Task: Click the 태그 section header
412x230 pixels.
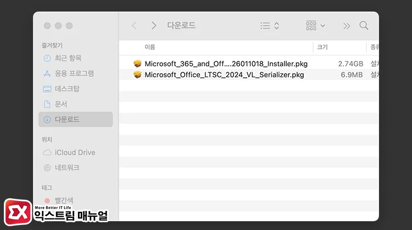Action: coord(47,188)
